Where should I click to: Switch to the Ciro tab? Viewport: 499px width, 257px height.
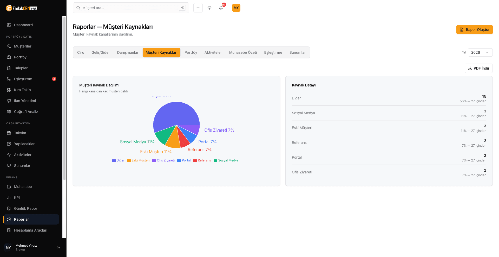pos(81,52)
